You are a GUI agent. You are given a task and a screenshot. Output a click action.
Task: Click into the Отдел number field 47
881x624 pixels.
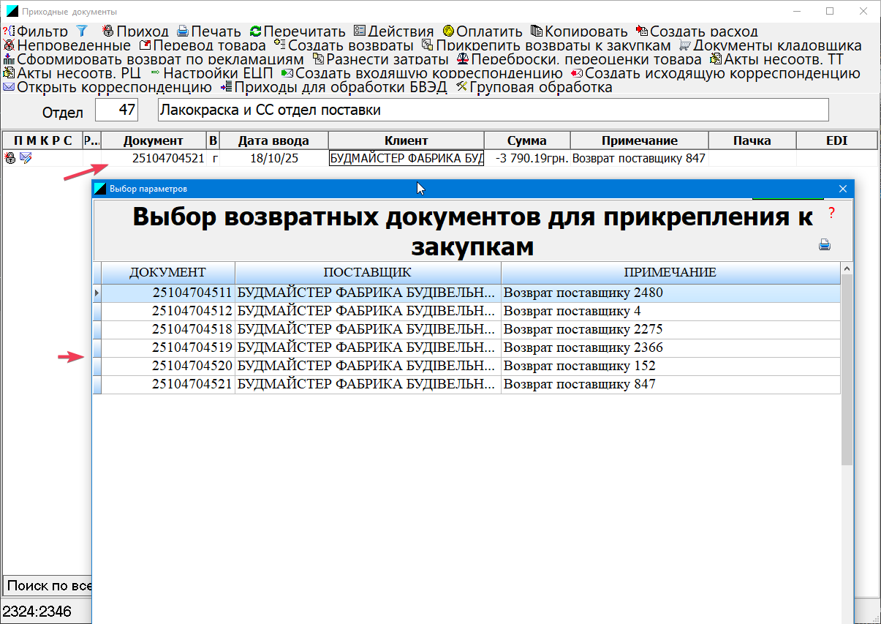point(117,110)
